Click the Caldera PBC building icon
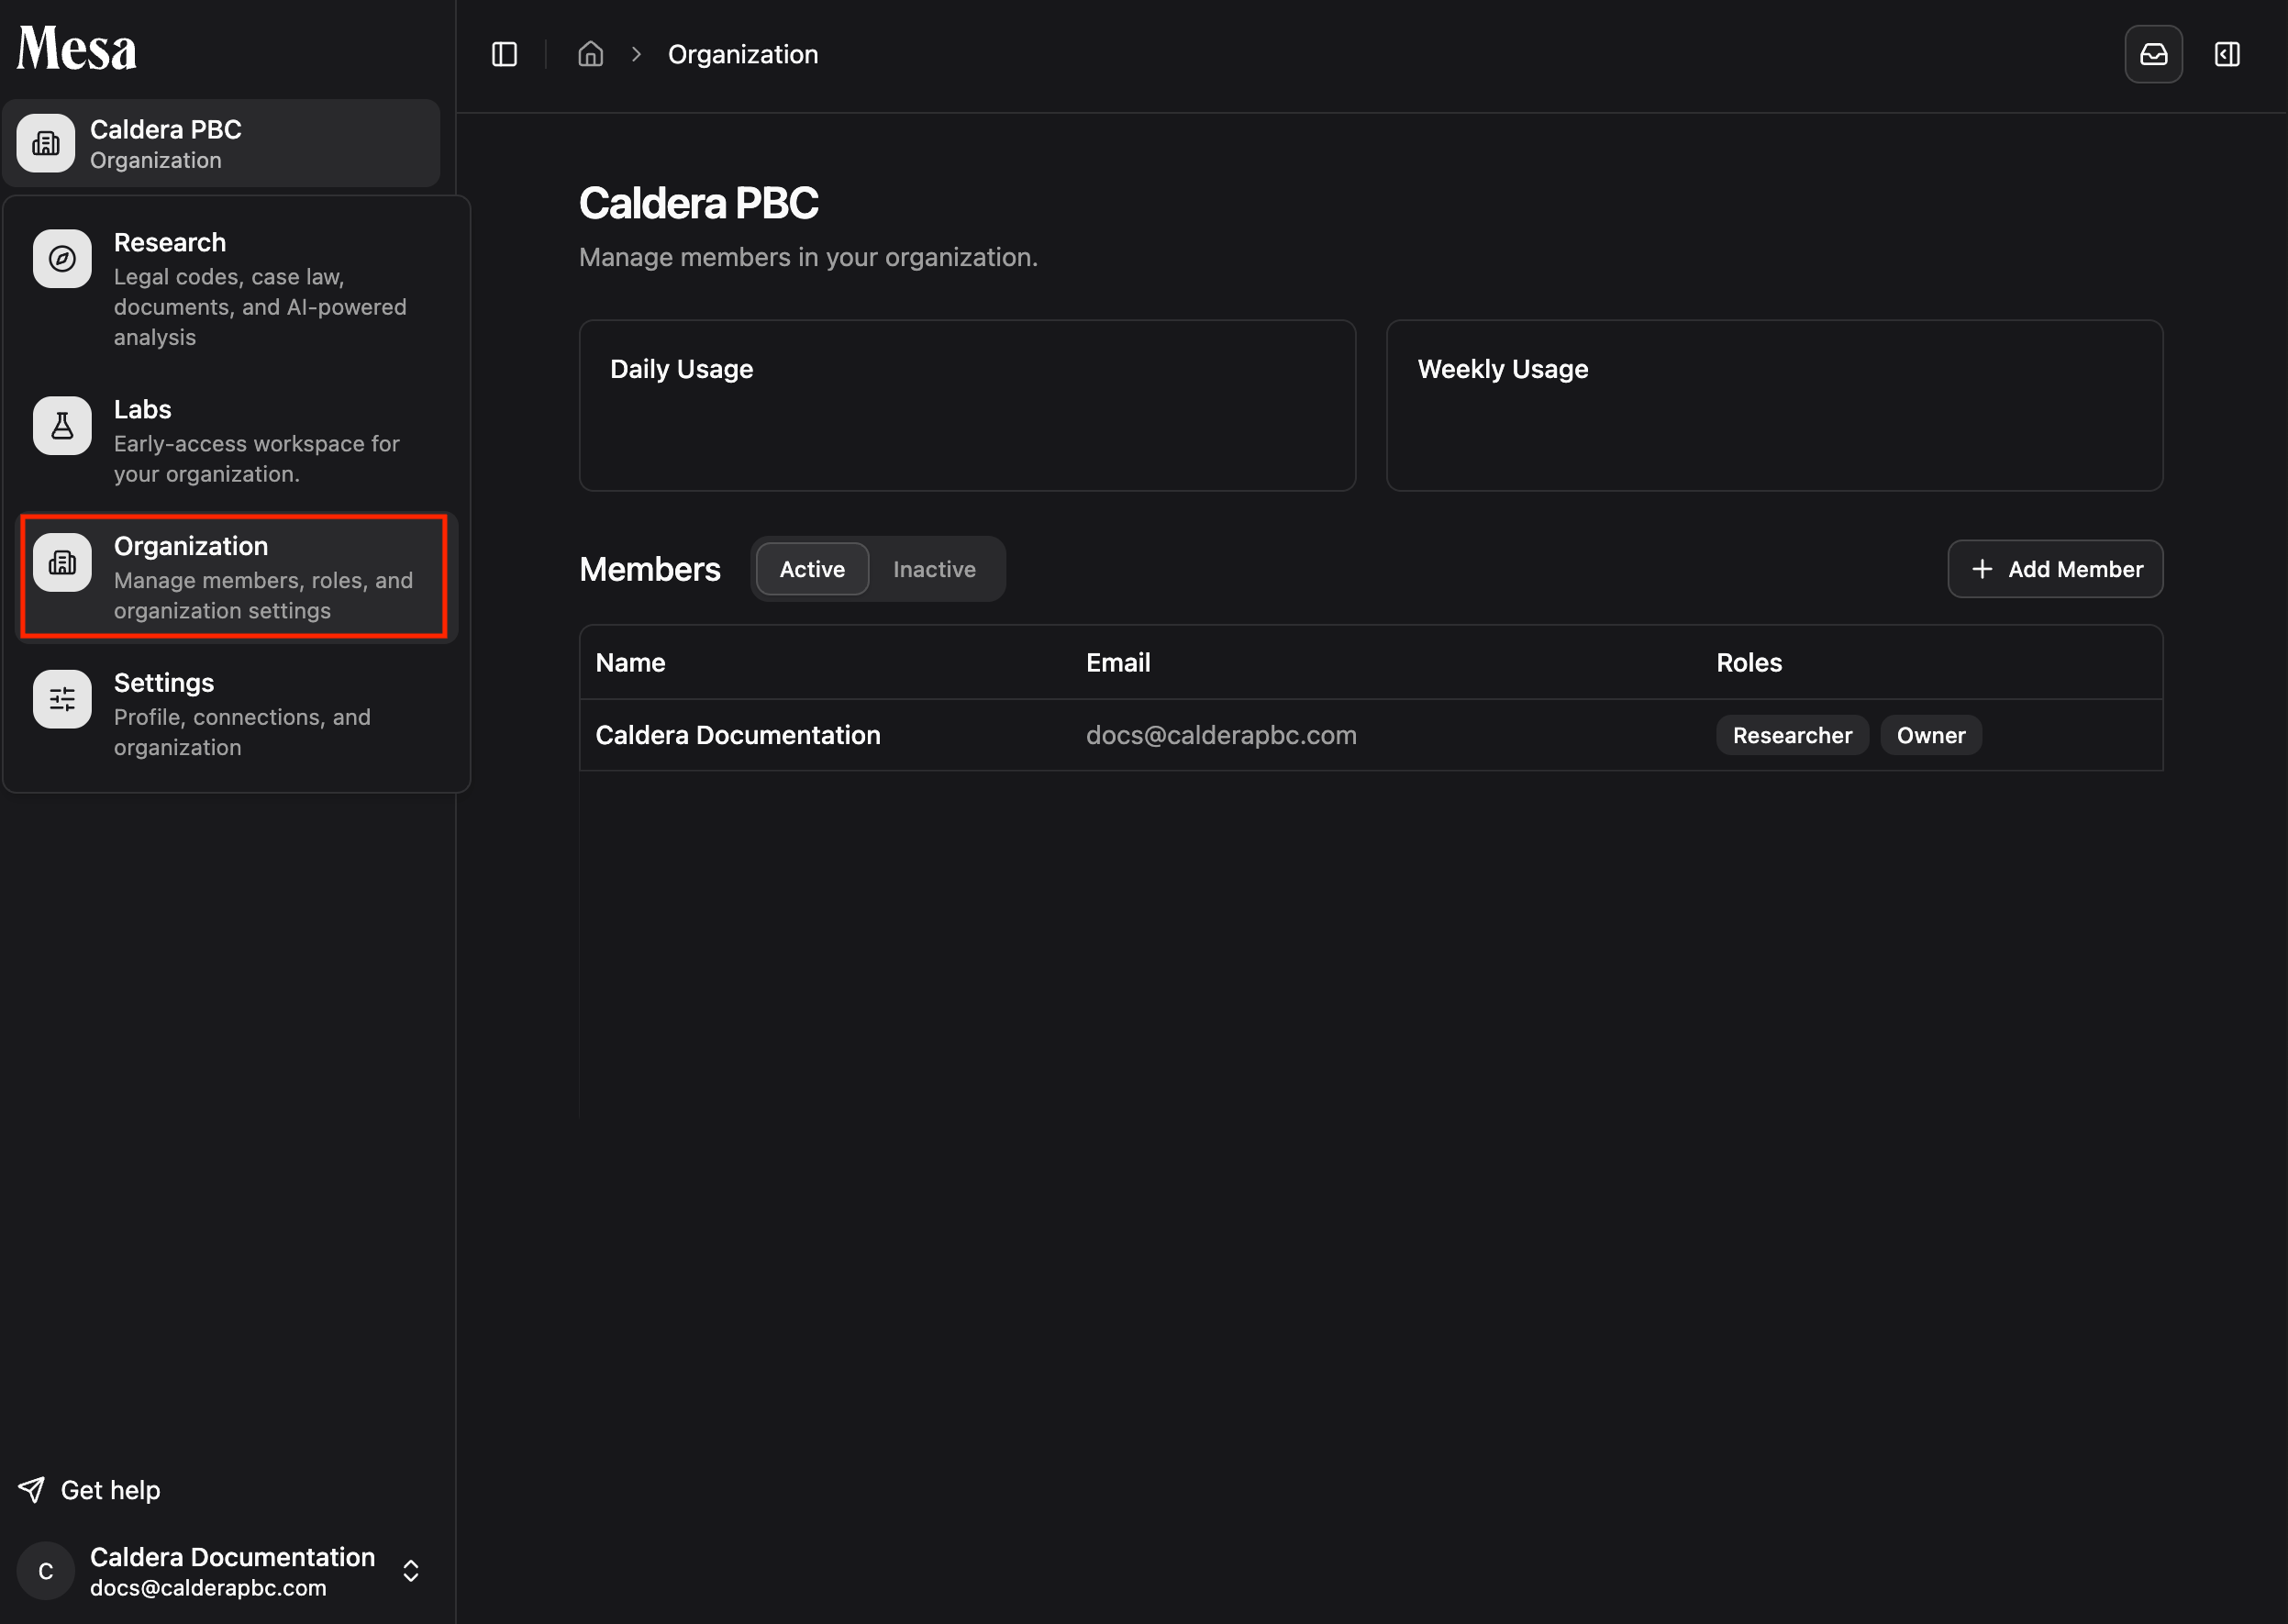 tap(46, 144)
